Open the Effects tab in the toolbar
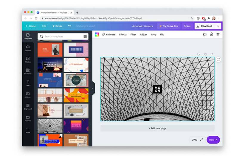The height and width of the screenshot is (156, 245). (123, 34)
